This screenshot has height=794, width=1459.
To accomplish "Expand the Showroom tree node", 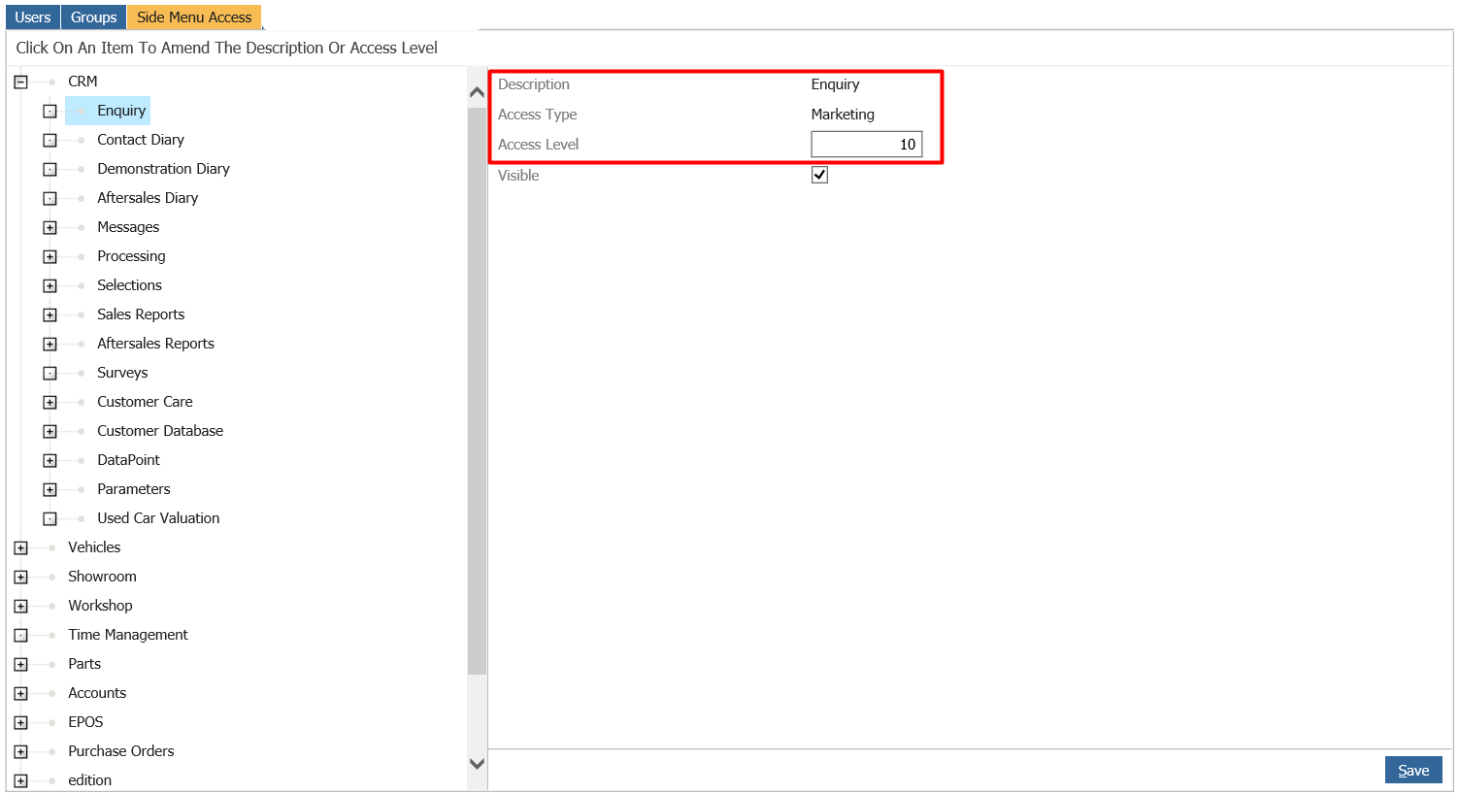I will 20,576.
